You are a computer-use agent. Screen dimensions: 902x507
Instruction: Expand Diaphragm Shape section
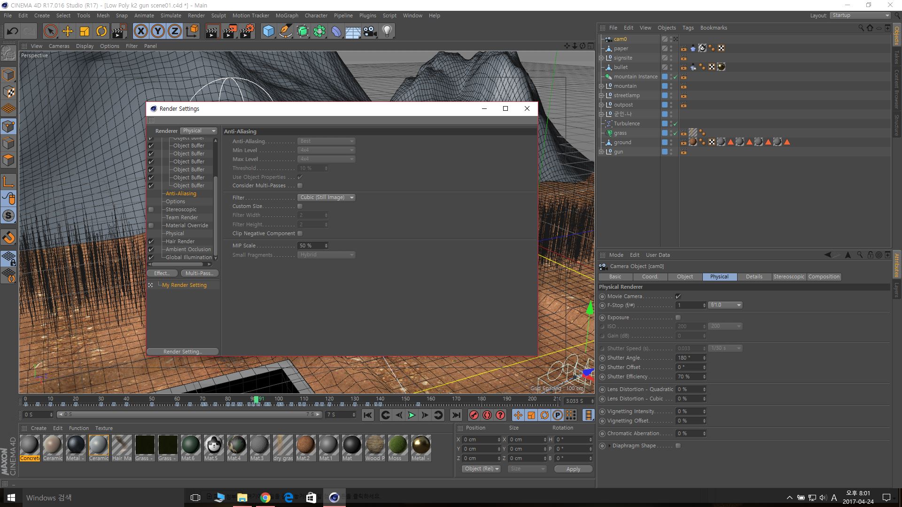click(x=610, y=446)
